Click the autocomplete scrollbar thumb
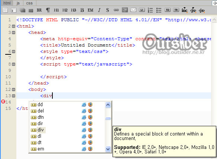Image resolution: width=217 pixels, height=159 pixels. (x=108, y=118)
